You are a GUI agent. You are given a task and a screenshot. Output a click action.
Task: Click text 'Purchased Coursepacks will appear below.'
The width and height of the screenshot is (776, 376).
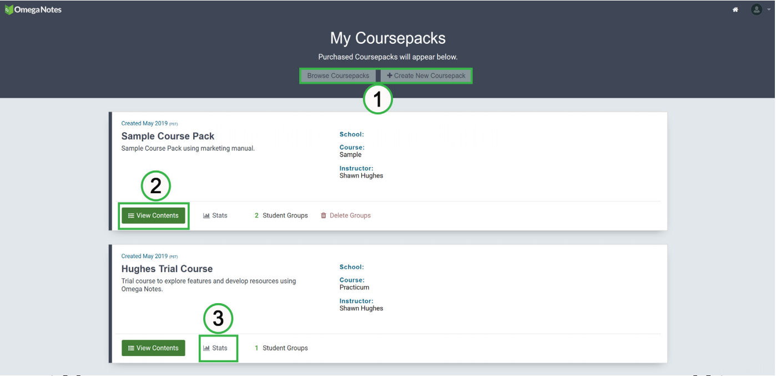point(388,57)
